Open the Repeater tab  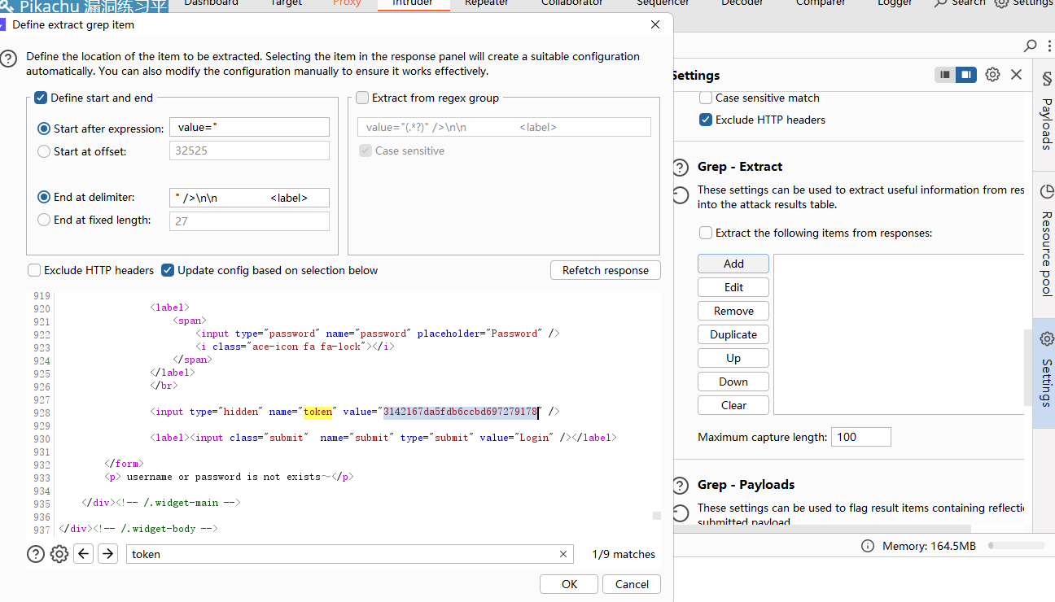(486, 3)
